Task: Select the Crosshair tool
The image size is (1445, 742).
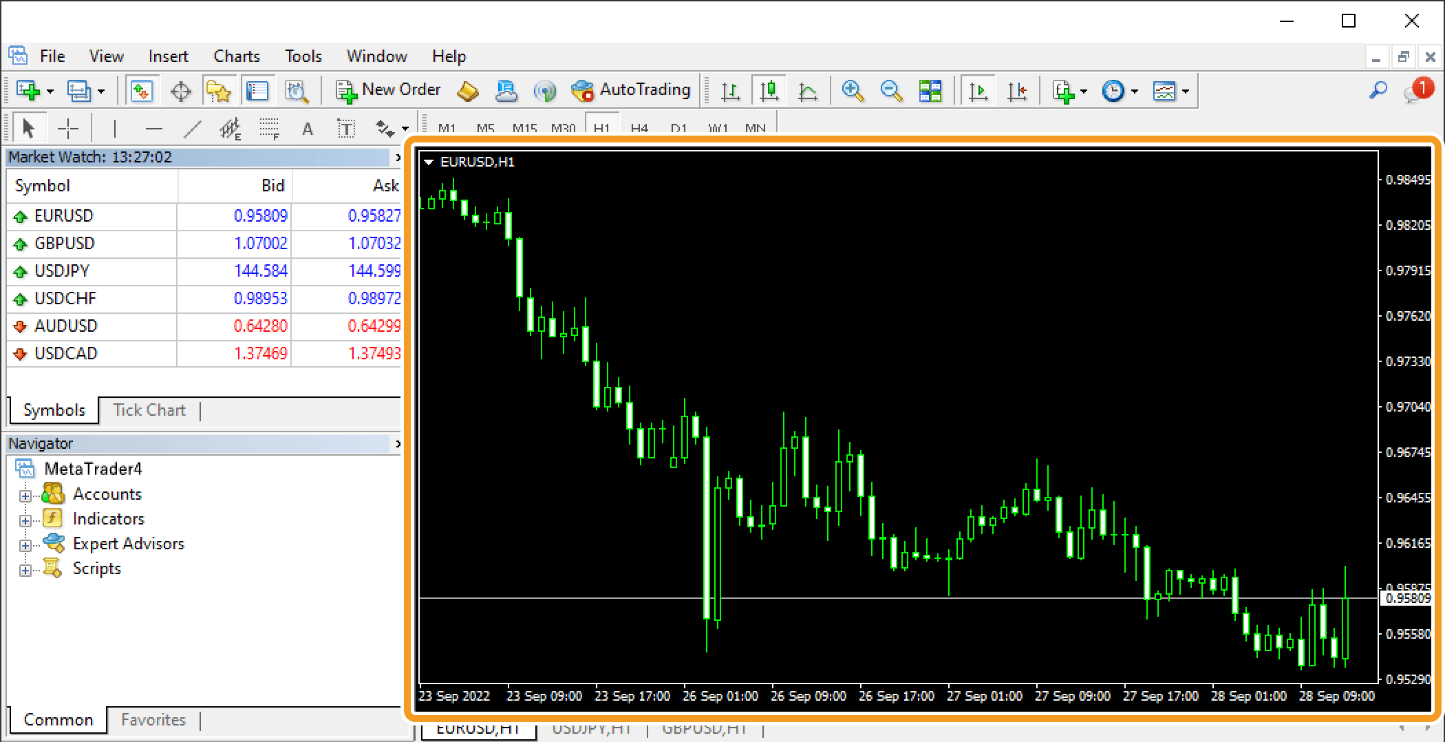Action: coord(69,127)
